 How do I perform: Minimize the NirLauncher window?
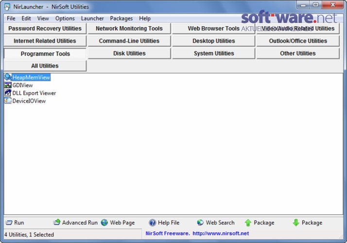(303, 5)
